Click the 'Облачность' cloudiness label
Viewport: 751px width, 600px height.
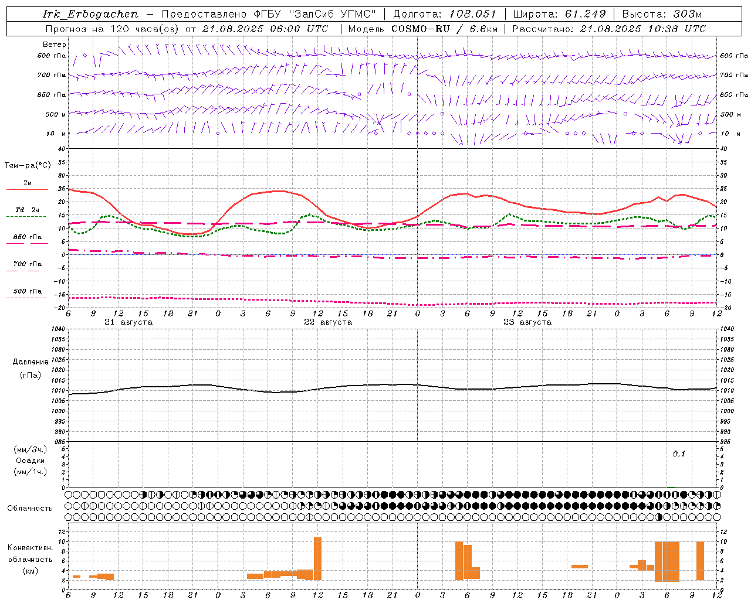[30, 509]
